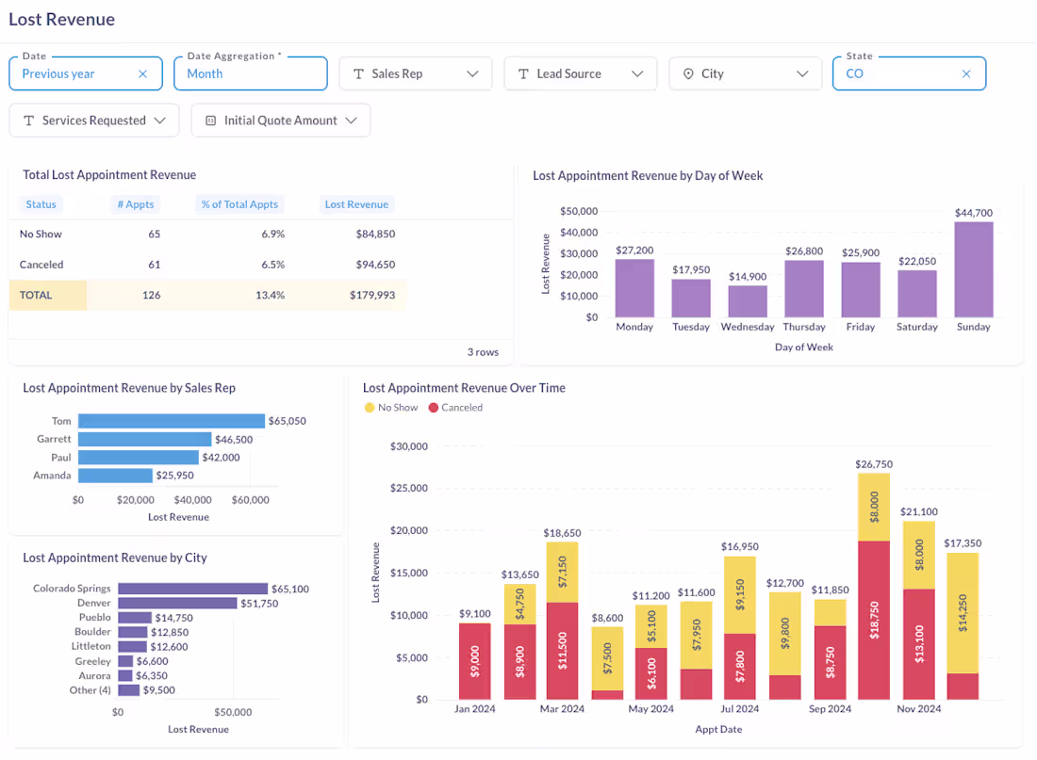Remove the CO state filter using its X

tap(965, 73)
